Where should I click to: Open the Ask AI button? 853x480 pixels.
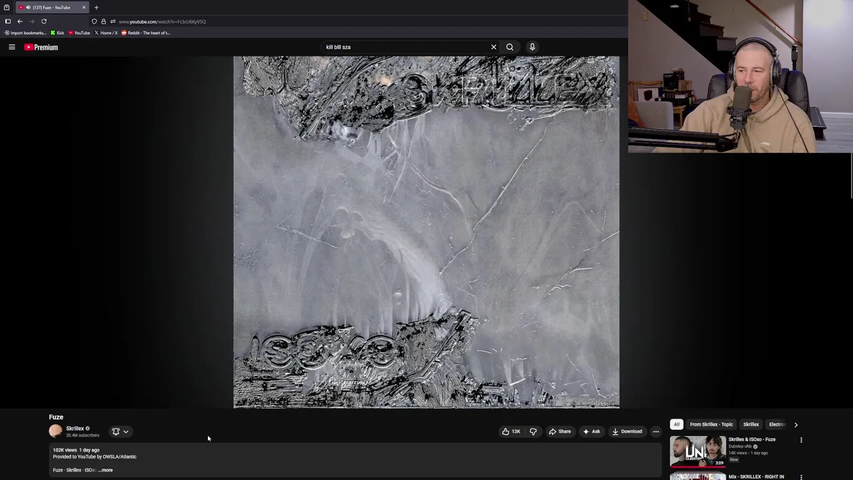pyautogui.click(x=592, y=431)
